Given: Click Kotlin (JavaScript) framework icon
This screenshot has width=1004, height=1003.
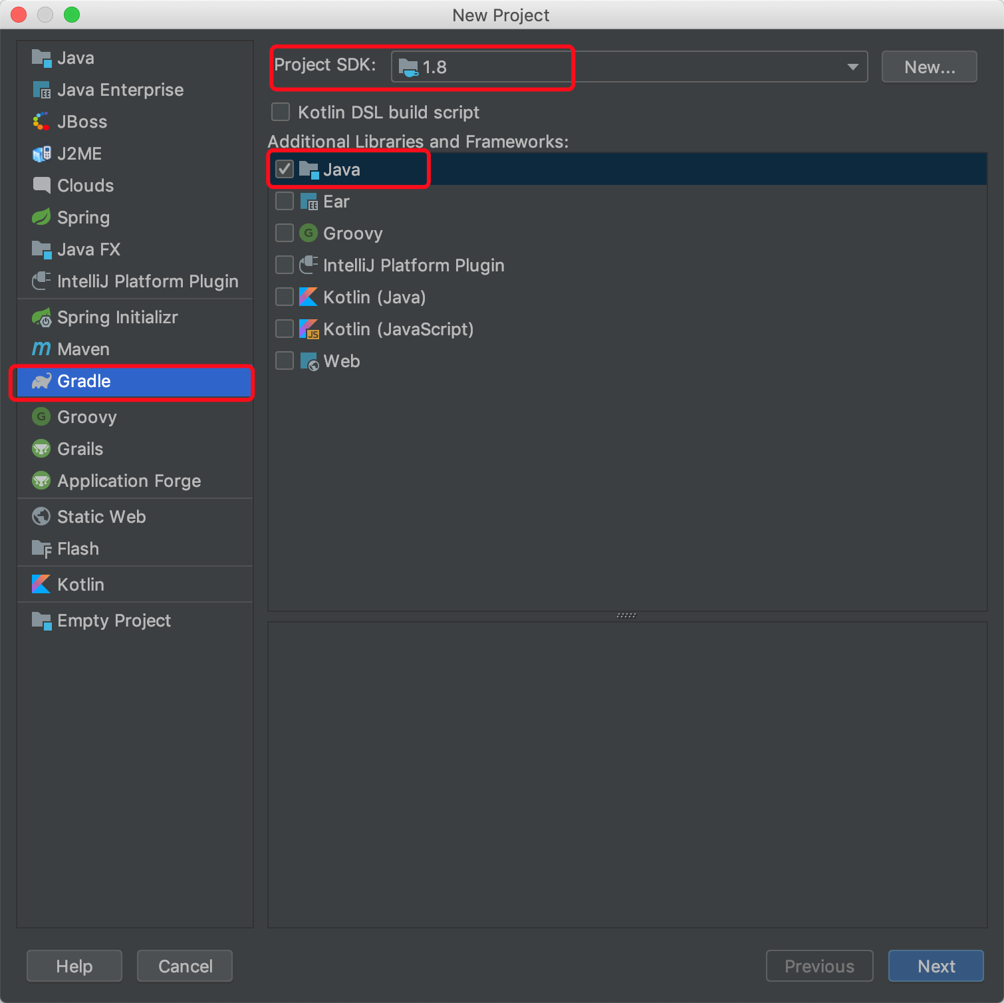Looking at the screenshot, I should 309,329.
